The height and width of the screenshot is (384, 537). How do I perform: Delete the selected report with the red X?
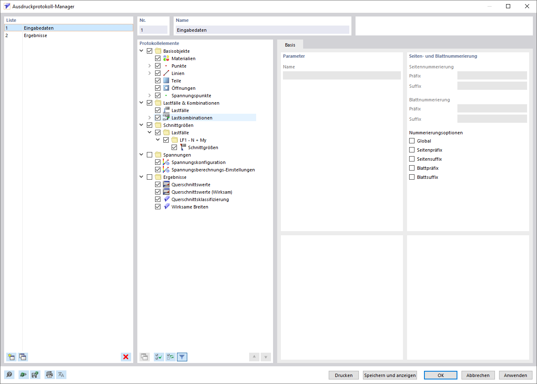[x=126, y=357]
